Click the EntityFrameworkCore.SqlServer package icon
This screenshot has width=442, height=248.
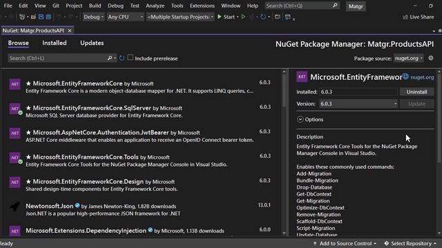coord(15,109)
